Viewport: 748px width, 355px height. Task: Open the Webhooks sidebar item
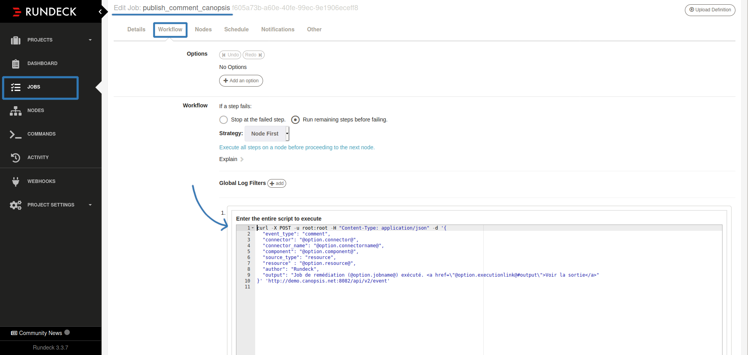click(51, 181)
